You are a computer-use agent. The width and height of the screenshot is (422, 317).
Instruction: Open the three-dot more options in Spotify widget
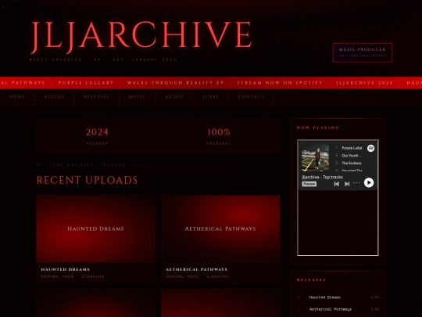pyautogui.click(x=356, y=182)
